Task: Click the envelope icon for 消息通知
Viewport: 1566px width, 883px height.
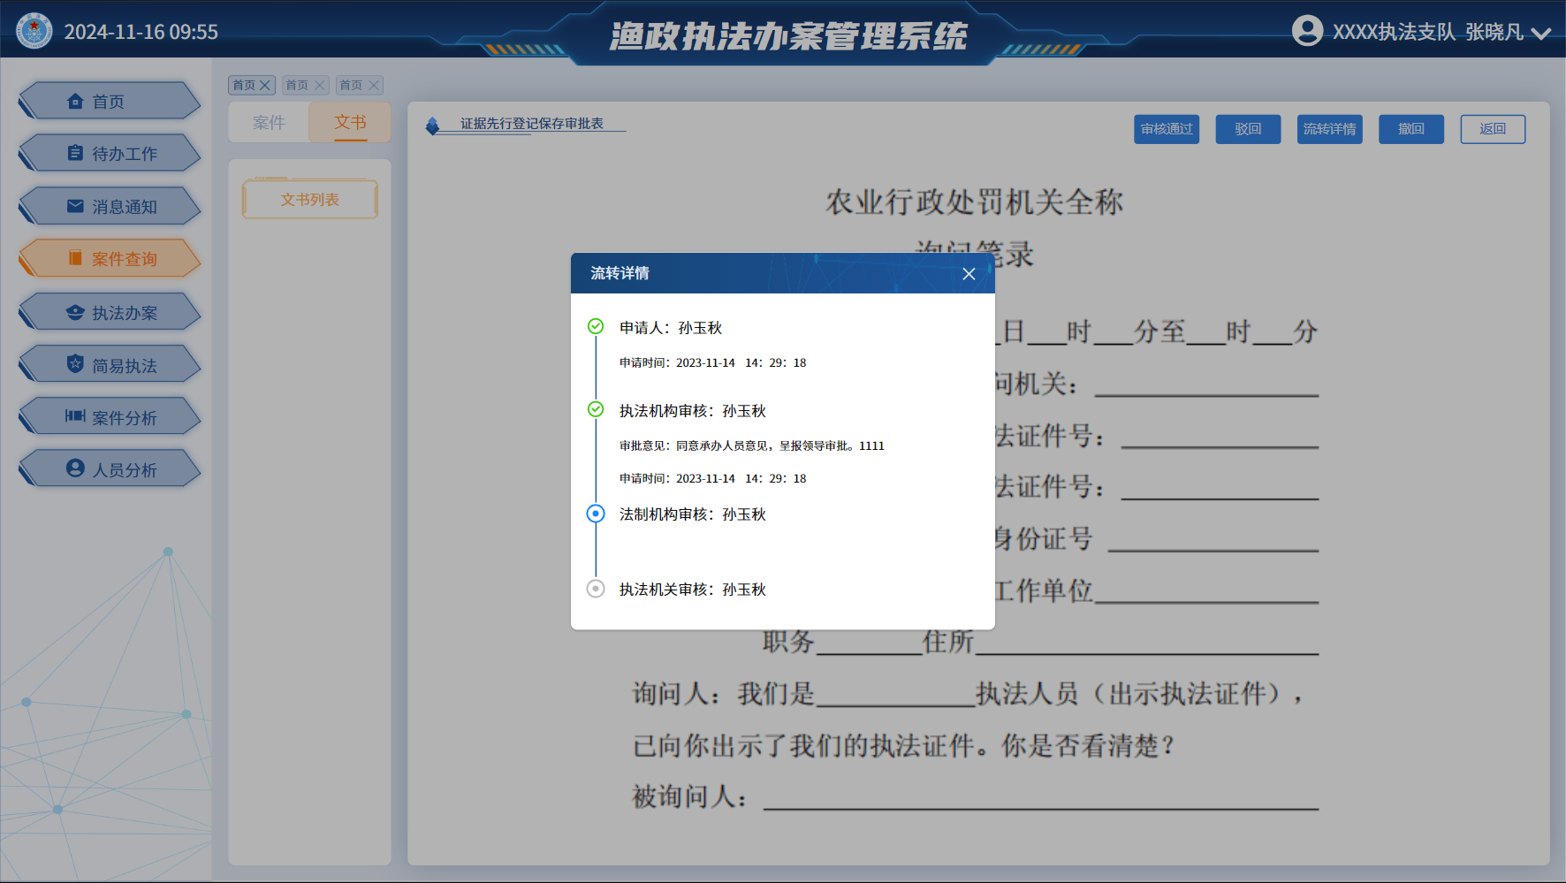Action: point(76,206)
